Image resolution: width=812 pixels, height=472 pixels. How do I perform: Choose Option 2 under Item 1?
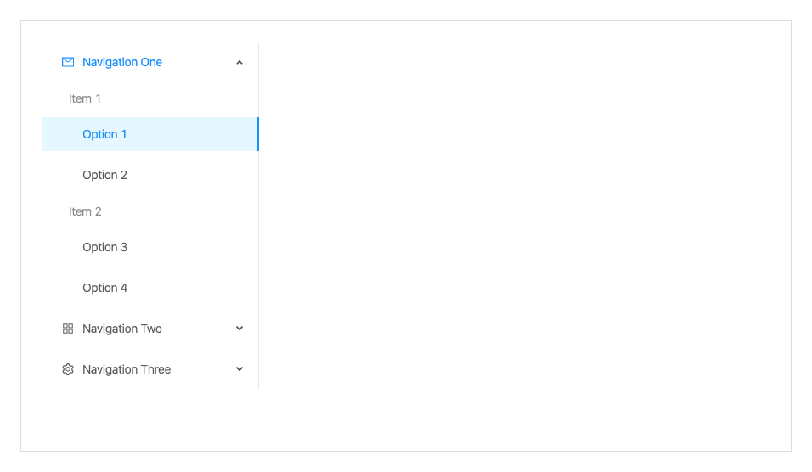tap(149, 175)
